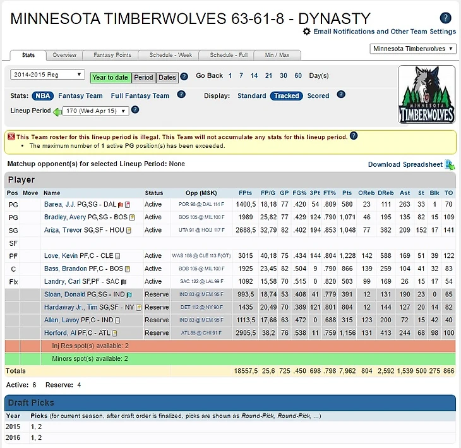Image resolution: width=461 pixels, height=448 pixels.
Task: Open the Min / Max tab
Action: [277, 55]
